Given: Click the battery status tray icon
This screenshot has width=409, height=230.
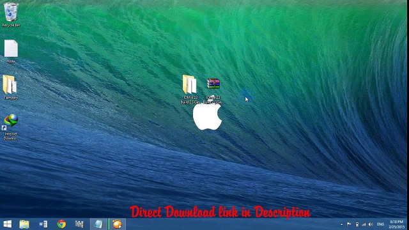Looking at the screenshot, I should 357,224.
